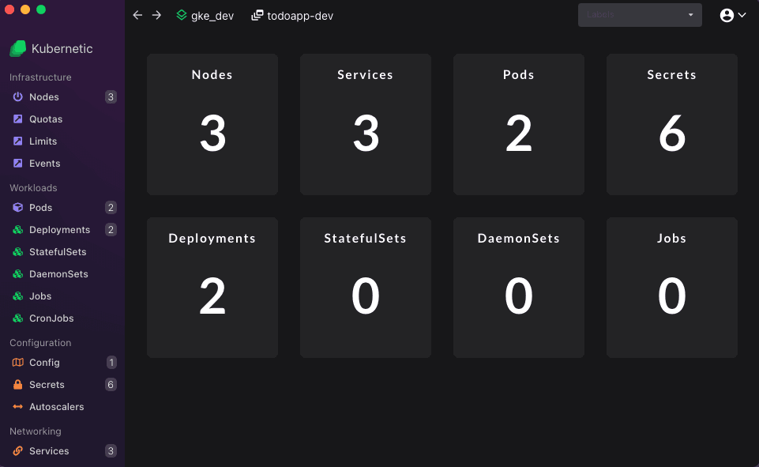759x467 pixels.
Task: Click the Kubernetic app title text
Action: coord(62,48)
